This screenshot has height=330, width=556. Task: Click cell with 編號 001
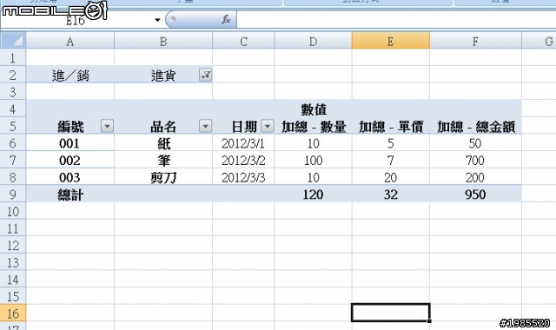(69, 142)
